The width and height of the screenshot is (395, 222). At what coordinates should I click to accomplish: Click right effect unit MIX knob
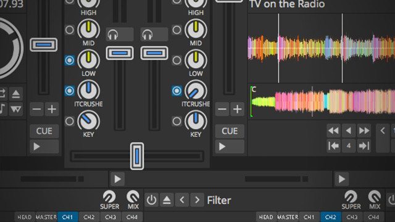[x=375, y=197]
